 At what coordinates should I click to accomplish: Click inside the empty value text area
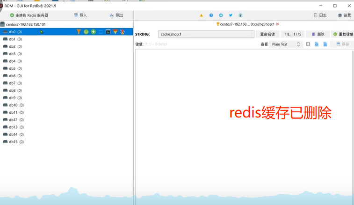[244, 126]
